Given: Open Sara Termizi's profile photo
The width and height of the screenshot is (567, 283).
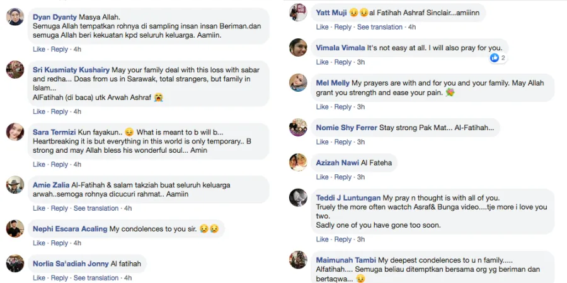Looking at the screenshot, I should [x=15, y=131].
